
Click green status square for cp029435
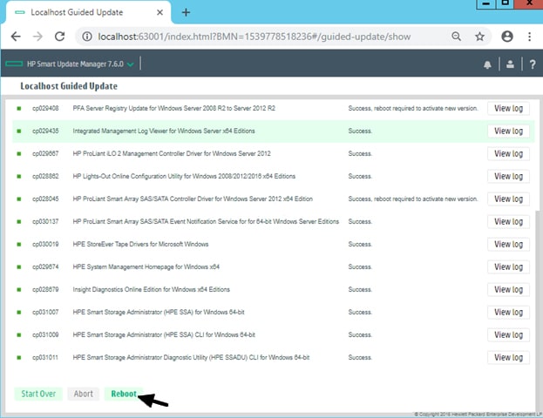[x=19, y=131]
